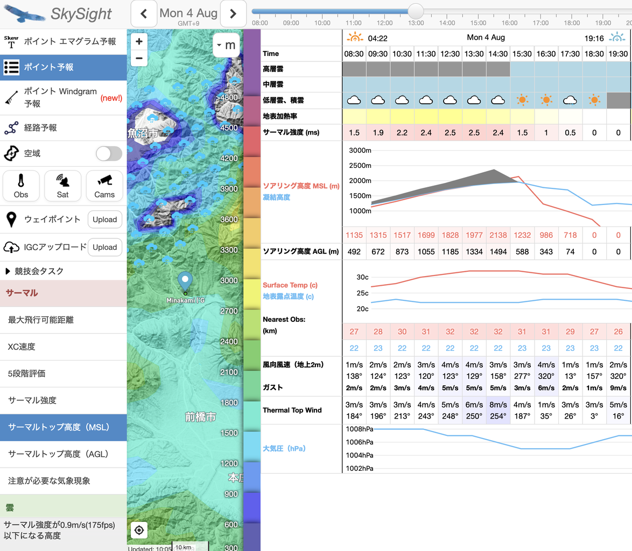The width and height of the screenshot is (632, 551).
Task: Click soaring height AGL value 1494
Action: [498, 252]
